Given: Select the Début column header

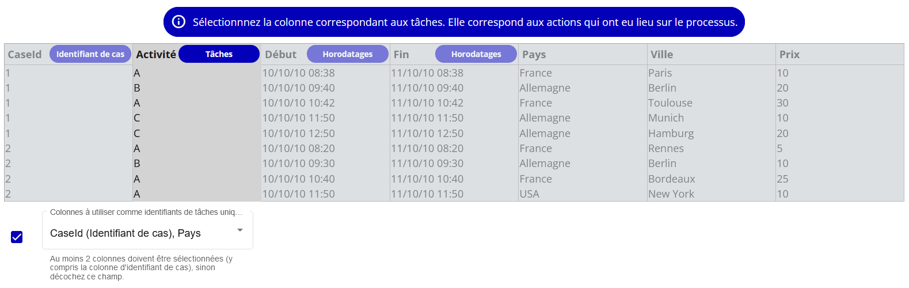Looking at the screenshot, I should pyautogui.click(x=281, y=54).
